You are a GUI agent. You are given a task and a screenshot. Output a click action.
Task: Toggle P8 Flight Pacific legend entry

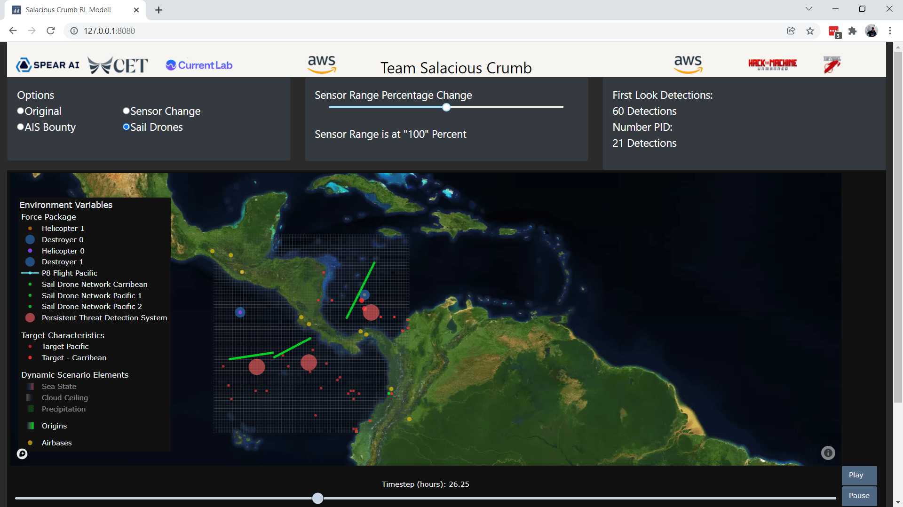(69, 273)
